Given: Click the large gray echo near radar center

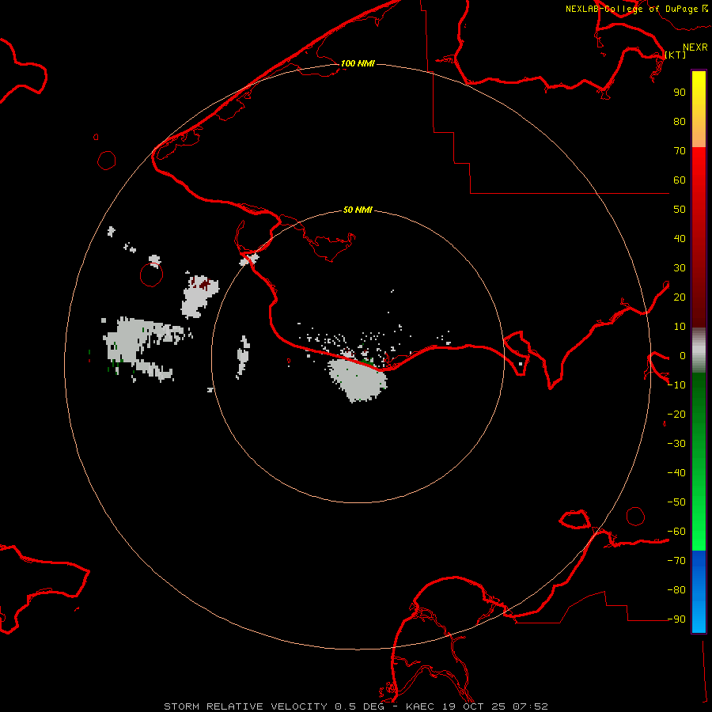Looking at the screenshot, I should click(x=358, y=379).
